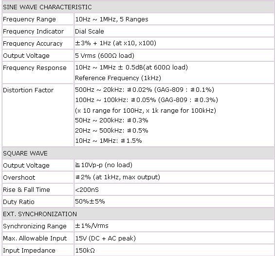Viewport: 275px width, 256px height.
Task: Click the Reference Frequency (1kHz) line
Action: (118, 78)
